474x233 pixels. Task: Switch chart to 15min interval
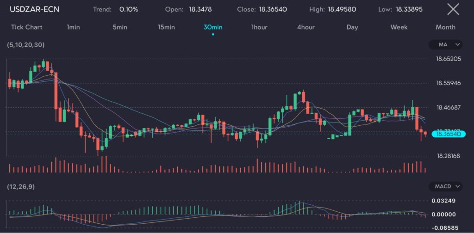(x=166, y=27)
